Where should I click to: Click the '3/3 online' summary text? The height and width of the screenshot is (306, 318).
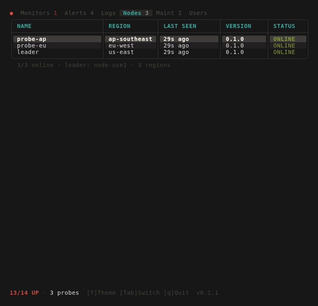pyautogui.click(x=35, y=65)
